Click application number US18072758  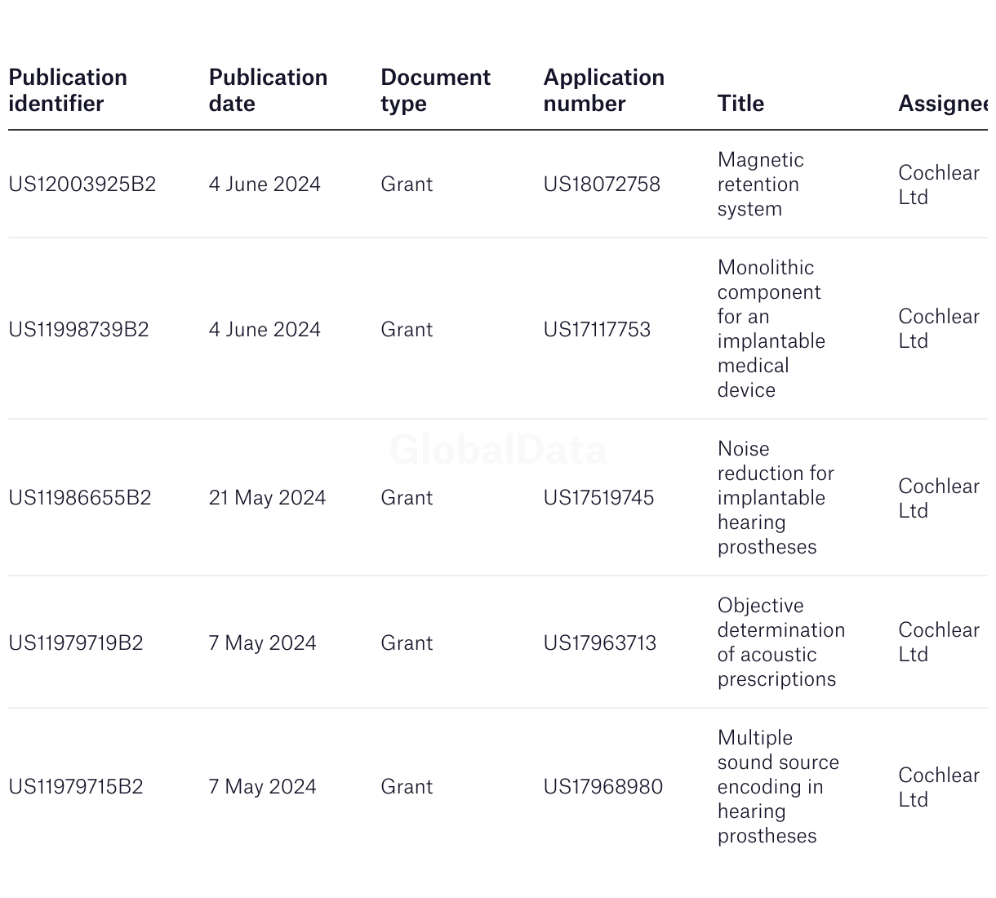(x=602, y=184)
